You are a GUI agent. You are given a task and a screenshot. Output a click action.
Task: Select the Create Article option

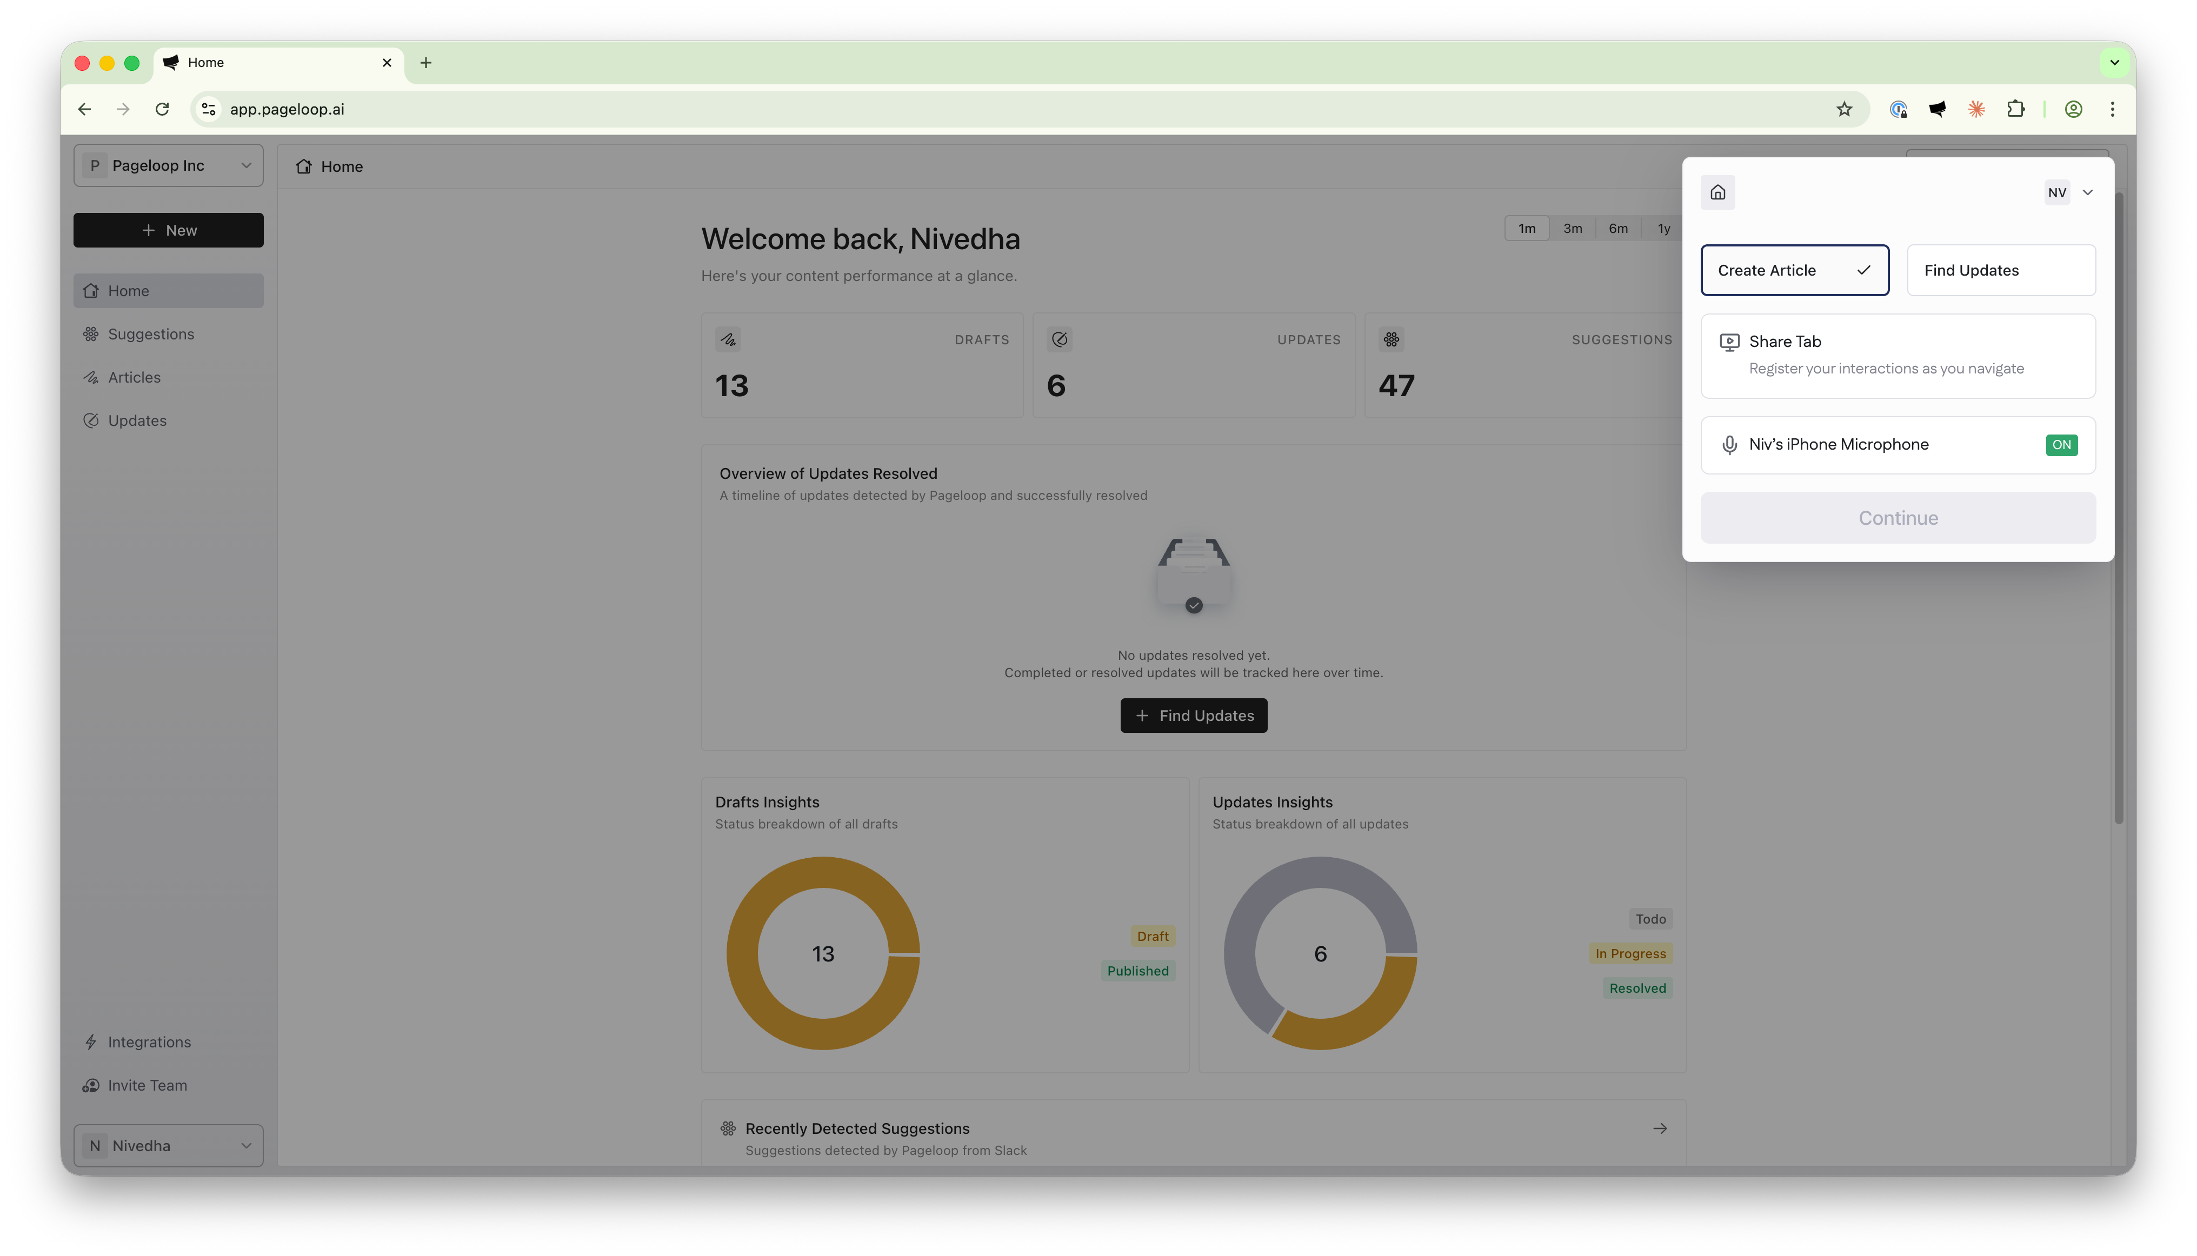(1794, 270)
